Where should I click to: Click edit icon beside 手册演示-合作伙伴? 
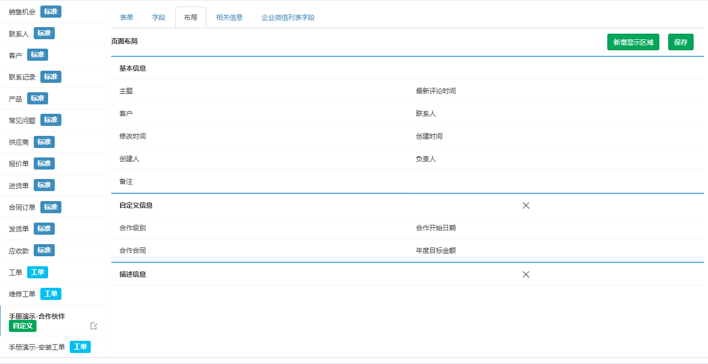click(94, 326)
